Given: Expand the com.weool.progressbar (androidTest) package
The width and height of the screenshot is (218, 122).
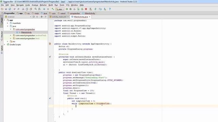Looking at the screenshot, I should (11, 35).
